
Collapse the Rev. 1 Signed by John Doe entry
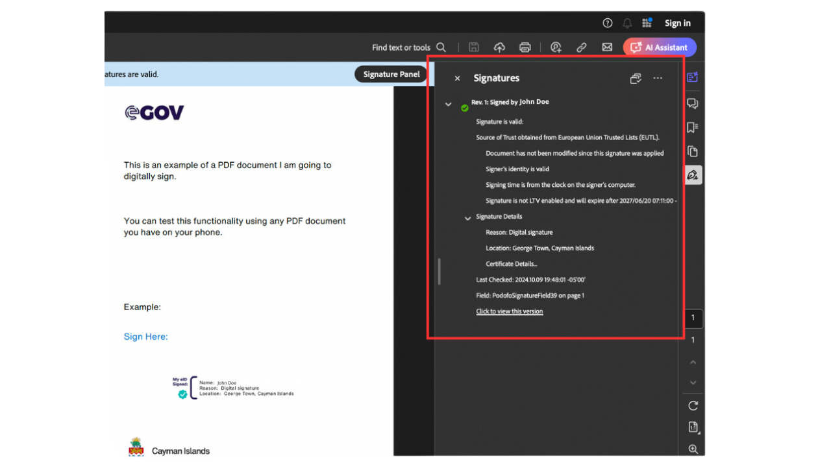(448, 104)
